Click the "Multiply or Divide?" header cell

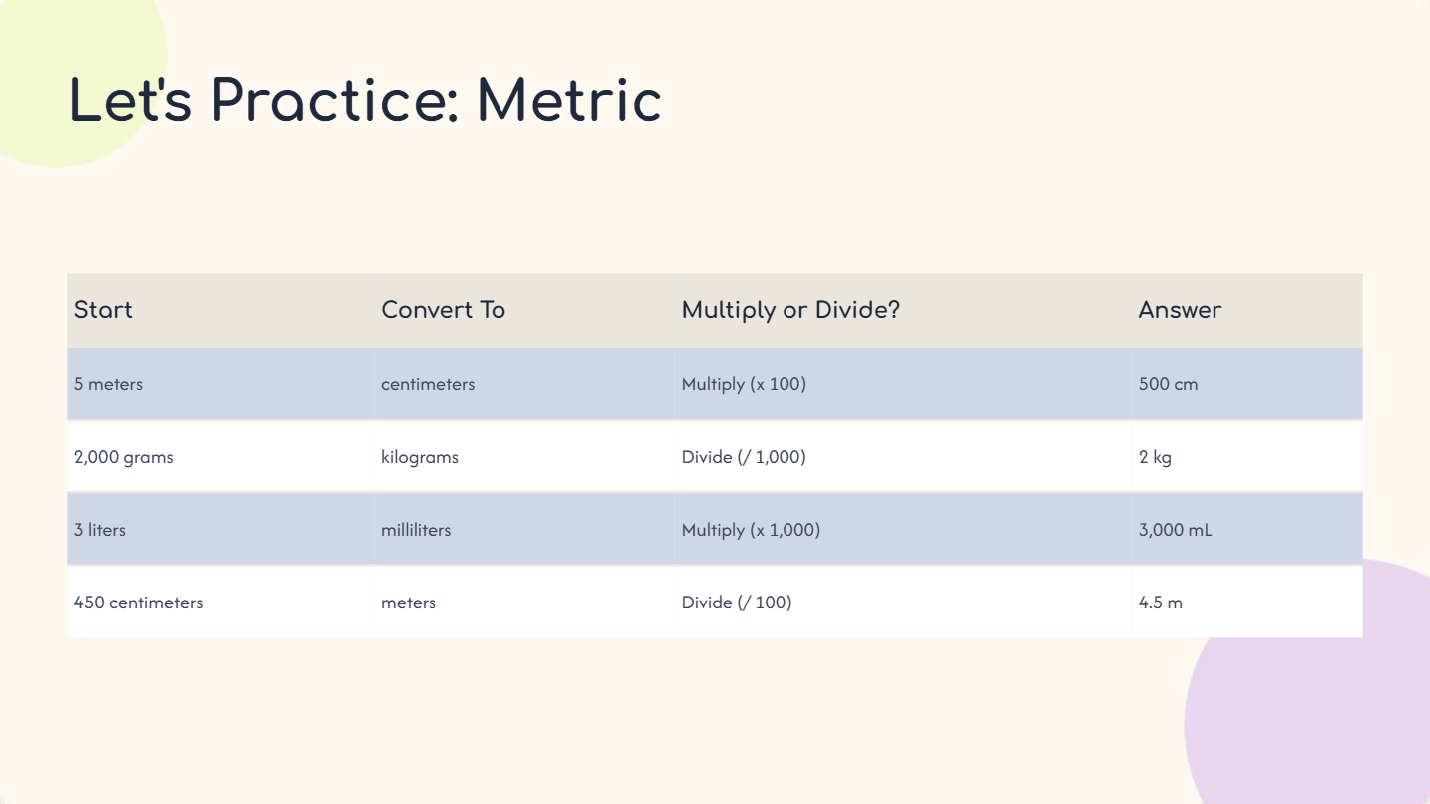click(x=790, y=310)
